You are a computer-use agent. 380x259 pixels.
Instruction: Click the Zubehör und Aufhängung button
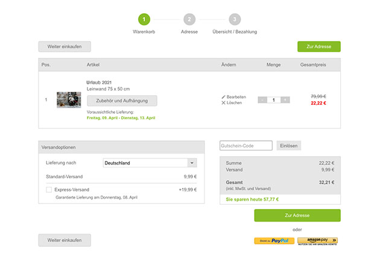pyautogui.click(x=122, y=101)
